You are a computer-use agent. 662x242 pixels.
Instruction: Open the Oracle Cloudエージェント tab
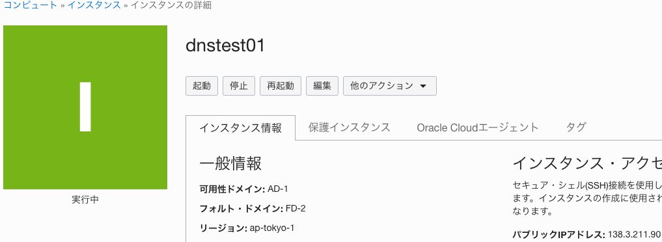[x=478, y=128]
